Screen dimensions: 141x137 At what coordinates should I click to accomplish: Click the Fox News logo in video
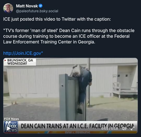(x=11, y=127)
